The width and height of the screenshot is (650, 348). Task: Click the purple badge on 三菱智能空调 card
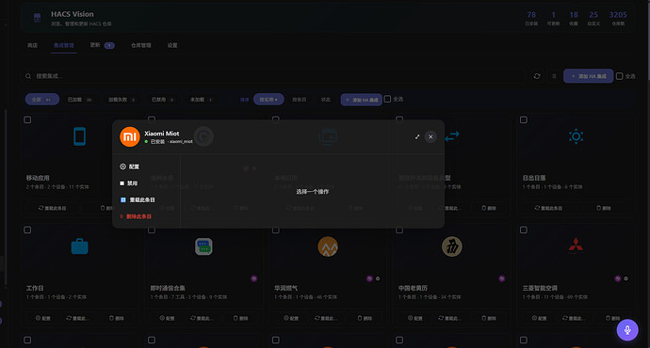point(618,278)
